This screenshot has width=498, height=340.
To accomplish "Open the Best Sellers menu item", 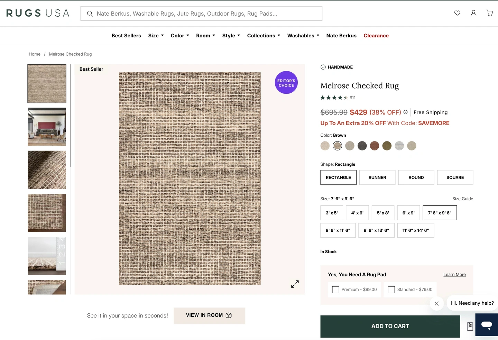I will pyautogui.click(x=126, y=36).
